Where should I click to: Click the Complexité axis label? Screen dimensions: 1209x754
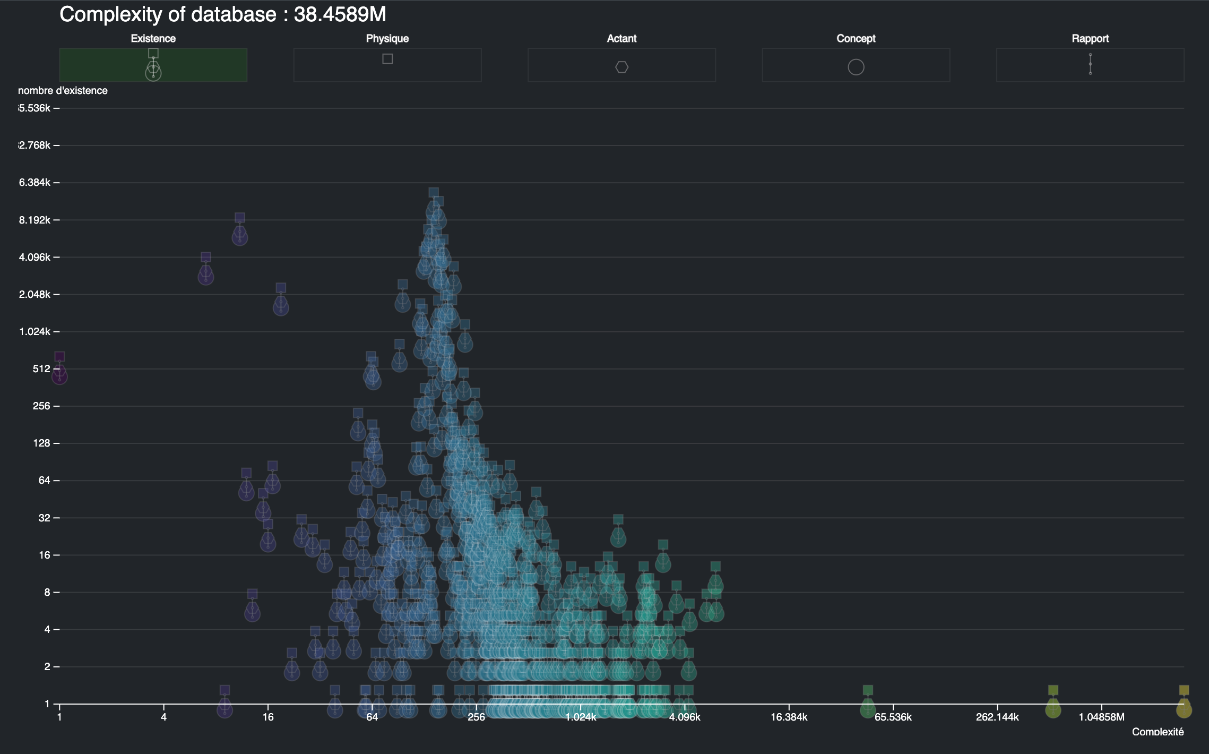[x=1158, y=732]
